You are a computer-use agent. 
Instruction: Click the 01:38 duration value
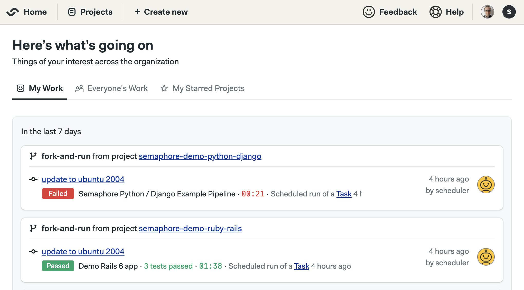click(210, 266)
